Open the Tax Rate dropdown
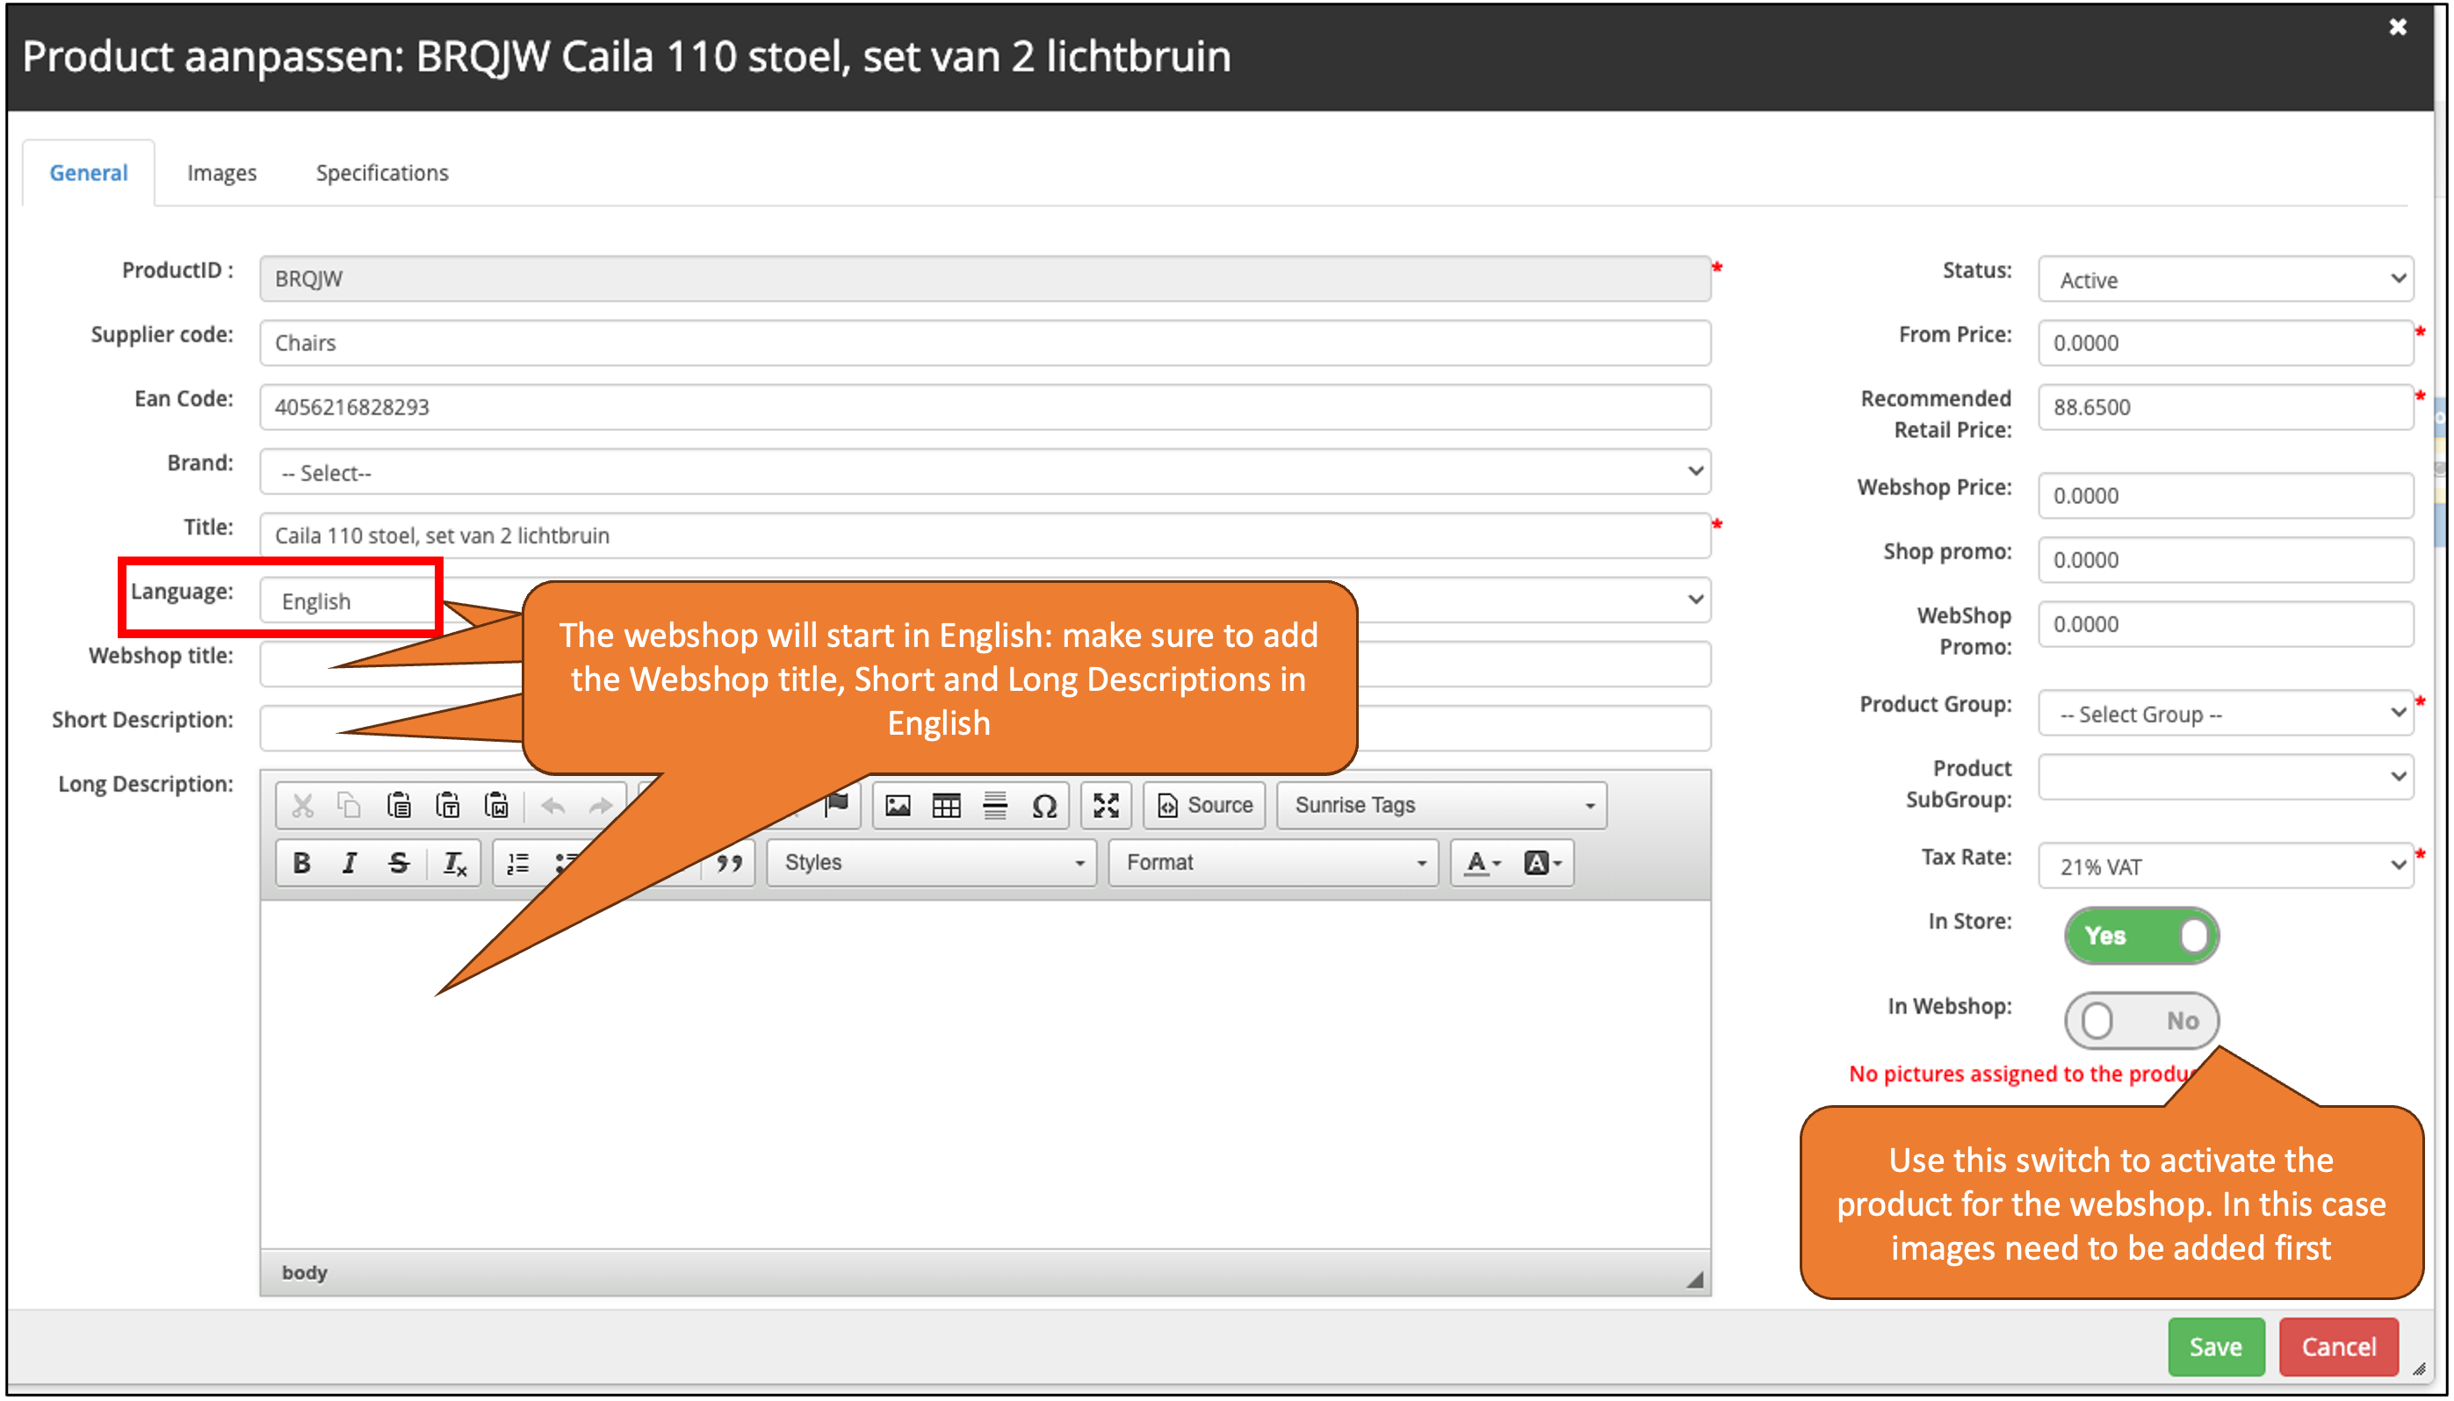This screenshot has height=1401, width=2454. 2224,866
